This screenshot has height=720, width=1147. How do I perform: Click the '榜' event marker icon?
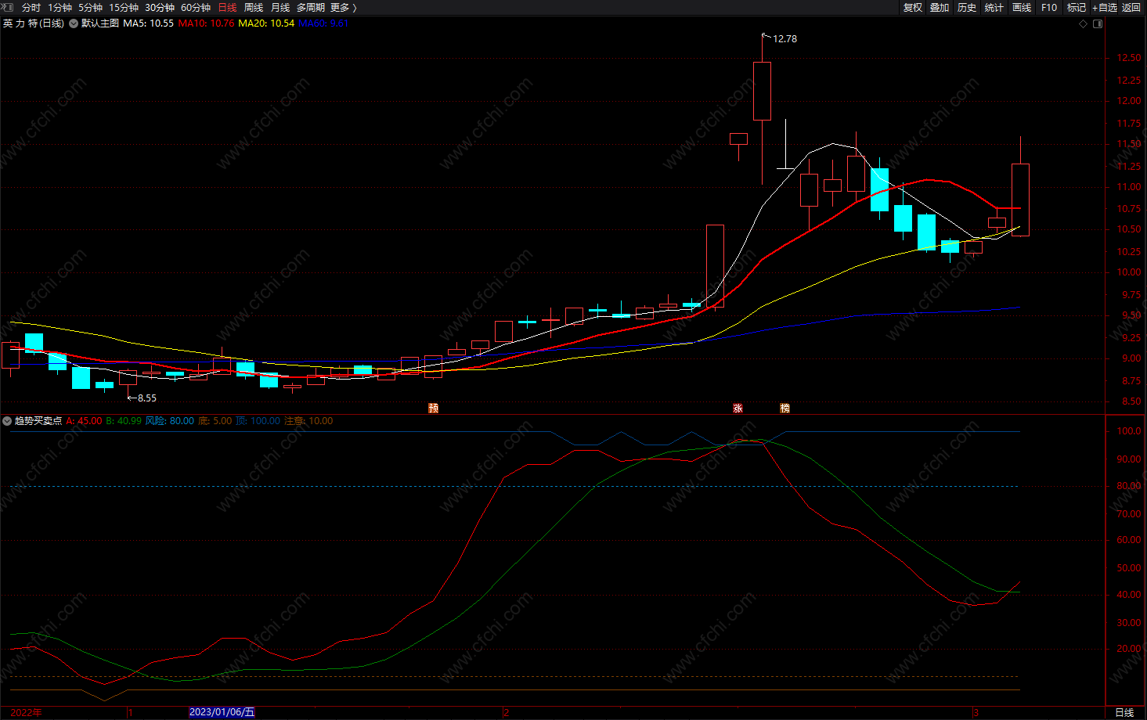pyautogui.click(x=785, y=408)
